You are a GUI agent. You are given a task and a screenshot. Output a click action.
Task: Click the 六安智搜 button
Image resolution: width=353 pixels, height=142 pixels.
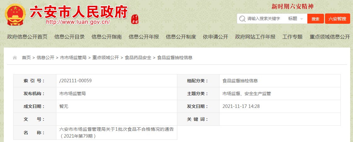point(338,19)
